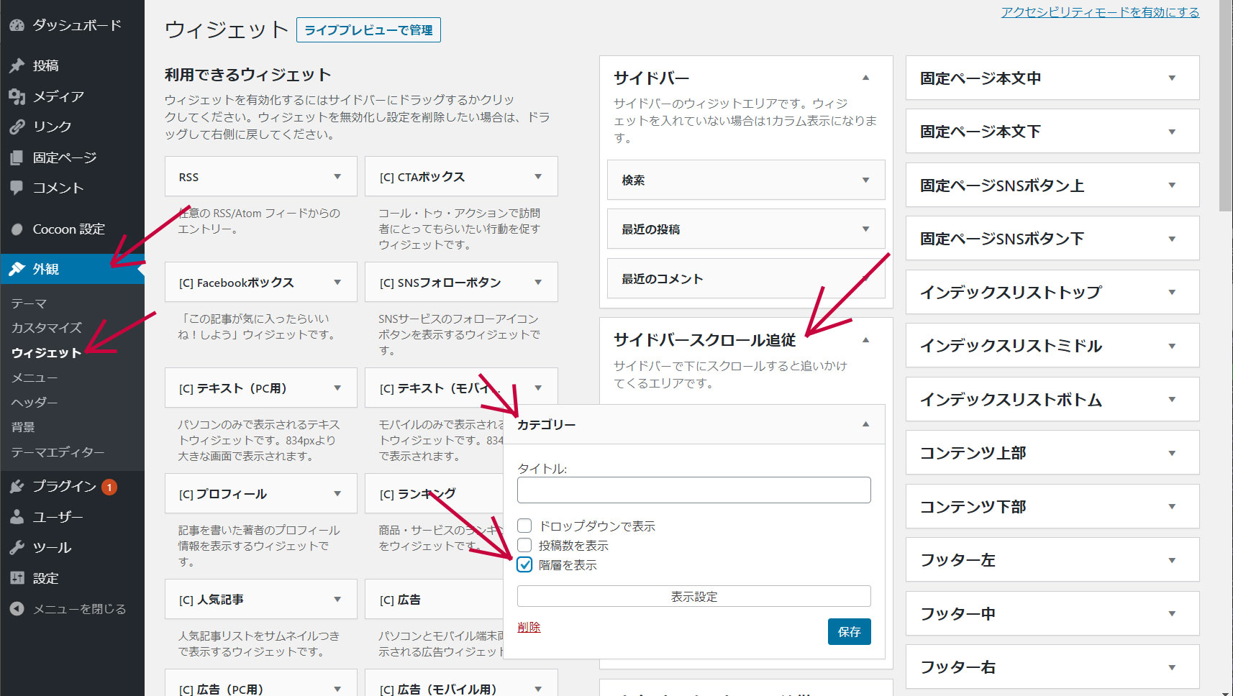Collapse the サイドバー panel
The height and width of the screenshot is (696, 1233).
(x=866, y=78)
